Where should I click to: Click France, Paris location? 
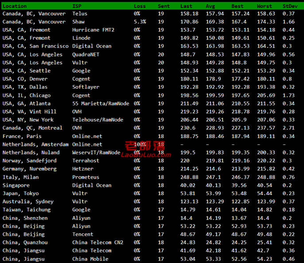[22, 137]
